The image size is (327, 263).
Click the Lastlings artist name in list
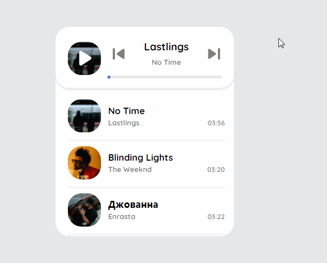click(x=123, y=123)
